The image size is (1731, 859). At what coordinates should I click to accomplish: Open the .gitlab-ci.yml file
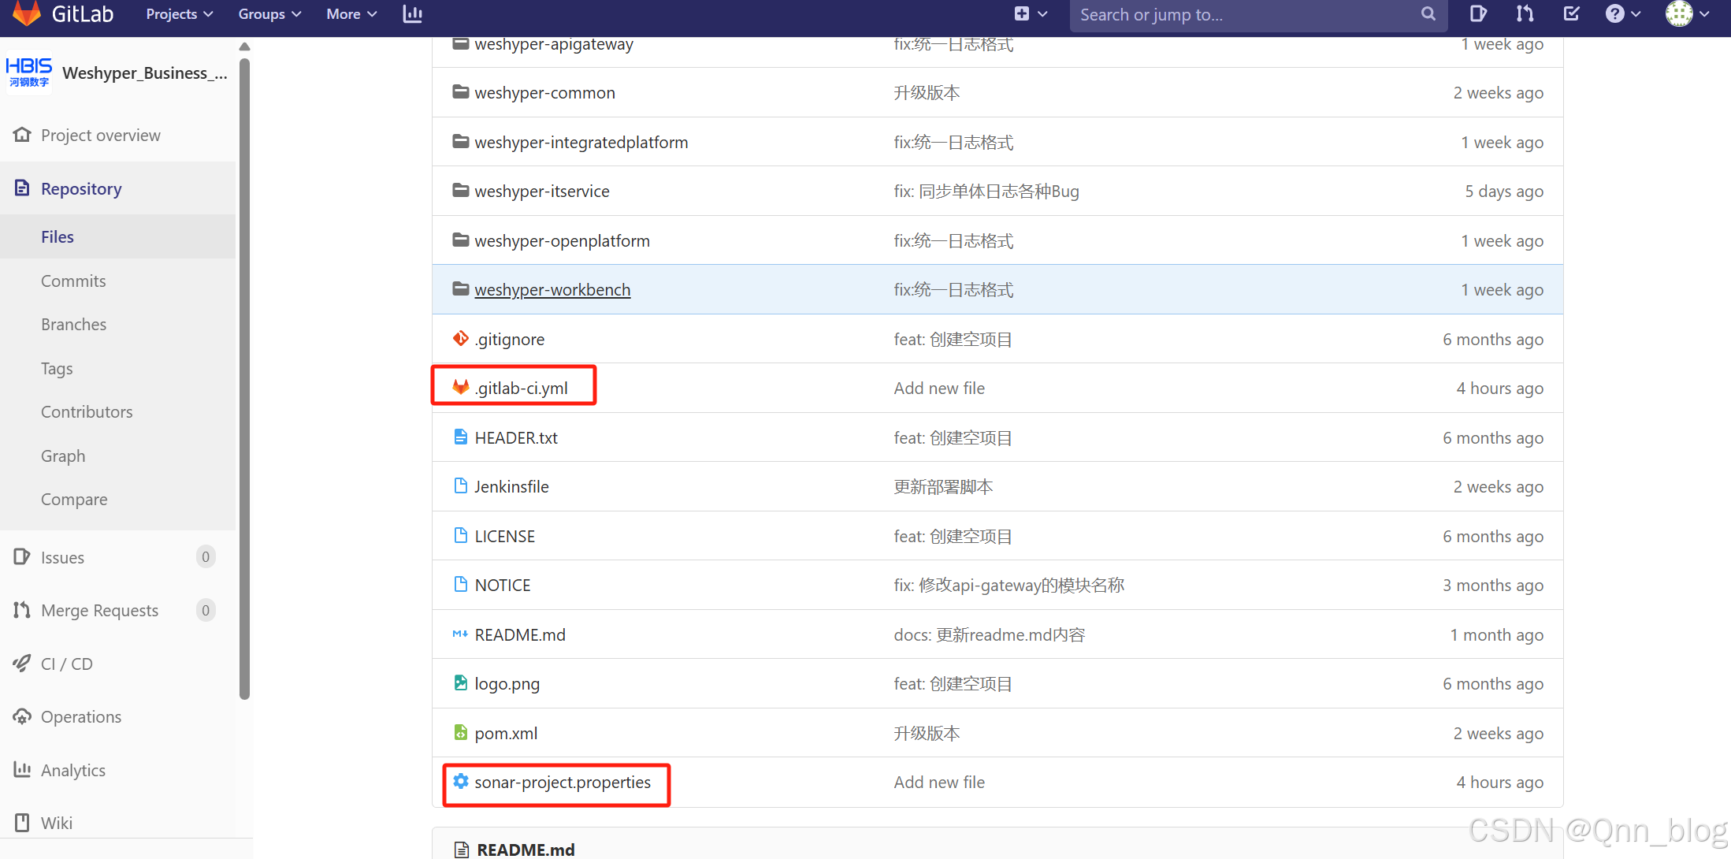[x=521, y=387]
